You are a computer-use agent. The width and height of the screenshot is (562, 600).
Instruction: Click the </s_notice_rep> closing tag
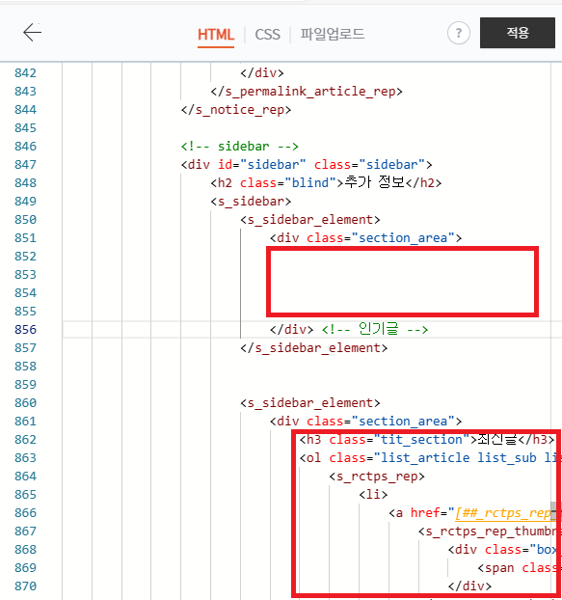click(236, 110)
